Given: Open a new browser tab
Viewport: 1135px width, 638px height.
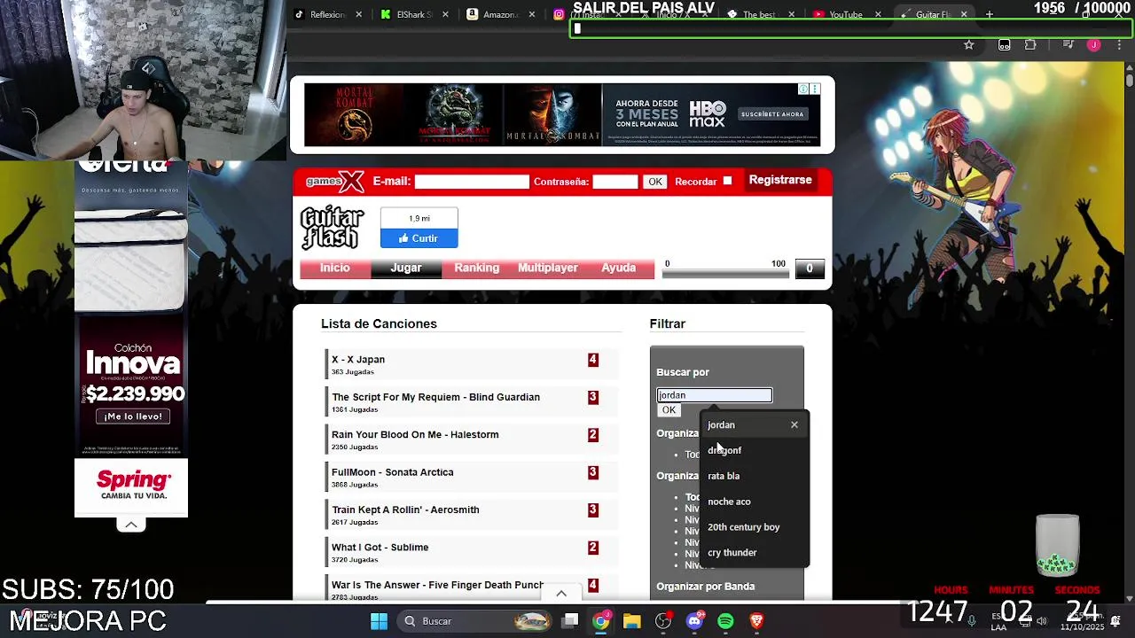Looking at the screenshot, I should 990,14.
